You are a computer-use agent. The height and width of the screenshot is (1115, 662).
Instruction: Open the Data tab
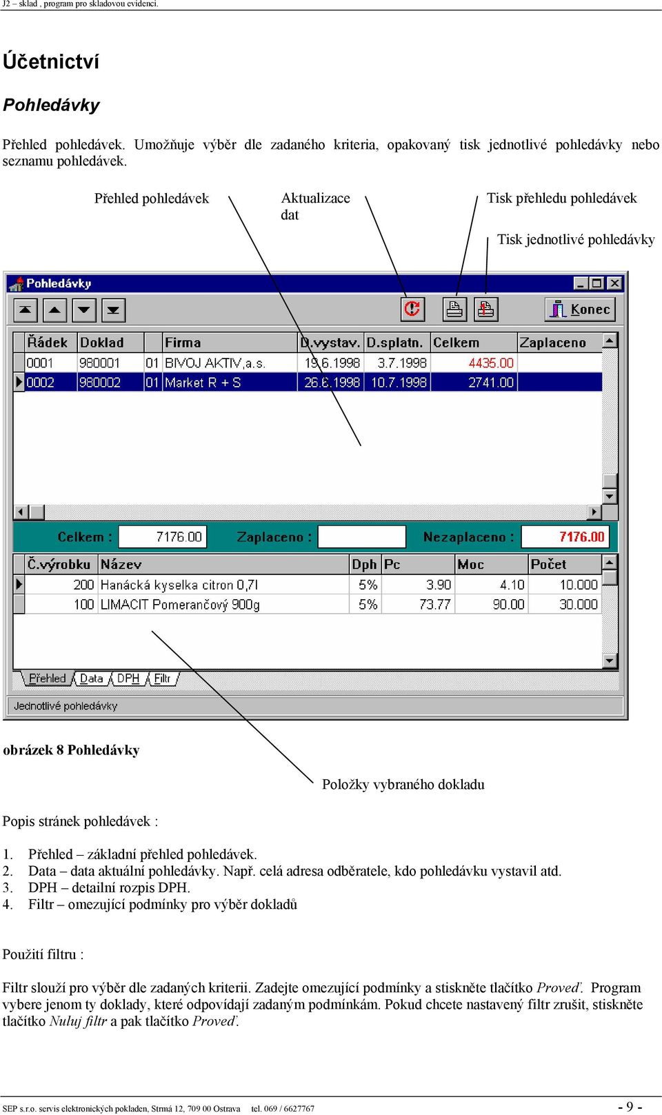91,679
